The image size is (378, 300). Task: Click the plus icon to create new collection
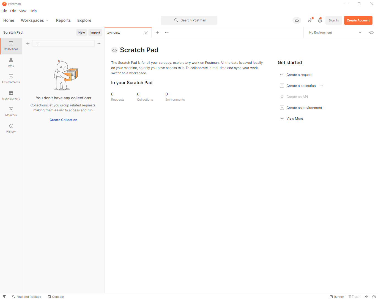[x=28, y=43]
